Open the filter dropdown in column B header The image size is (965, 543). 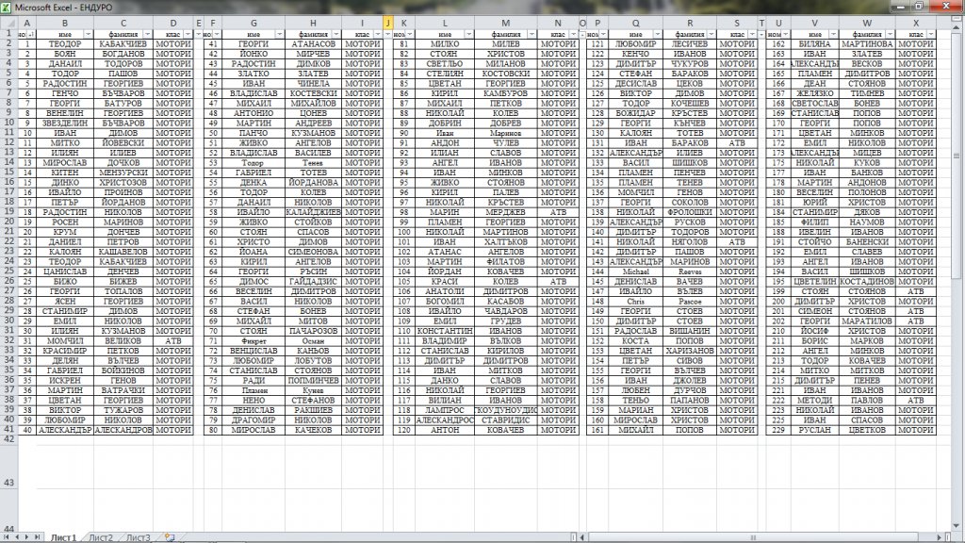pos(90,34)
